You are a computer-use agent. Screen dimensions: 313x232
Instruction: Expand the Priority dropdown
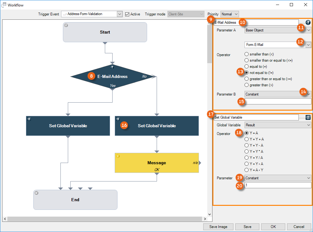click(236, 14)
